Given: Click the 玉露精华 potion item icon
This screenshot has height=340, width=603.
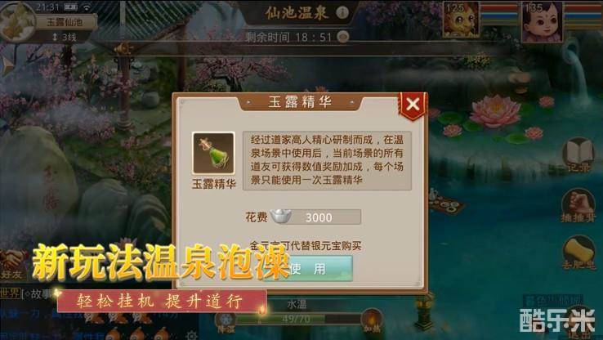Looking at the screenshot, I should pyautogui.click(x=213, y=153).
